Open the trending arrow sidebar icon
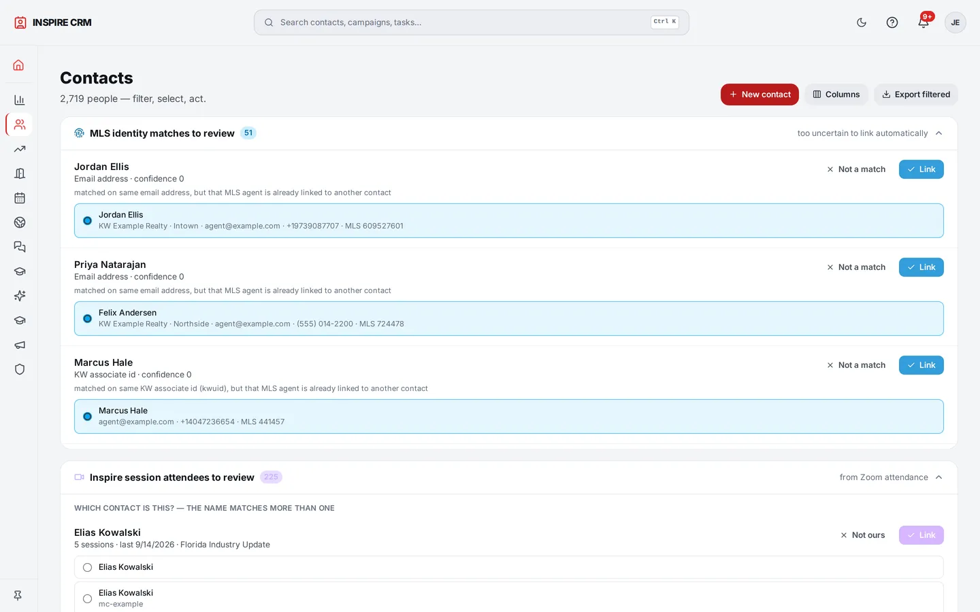The image size is (980, 612). 19,149
